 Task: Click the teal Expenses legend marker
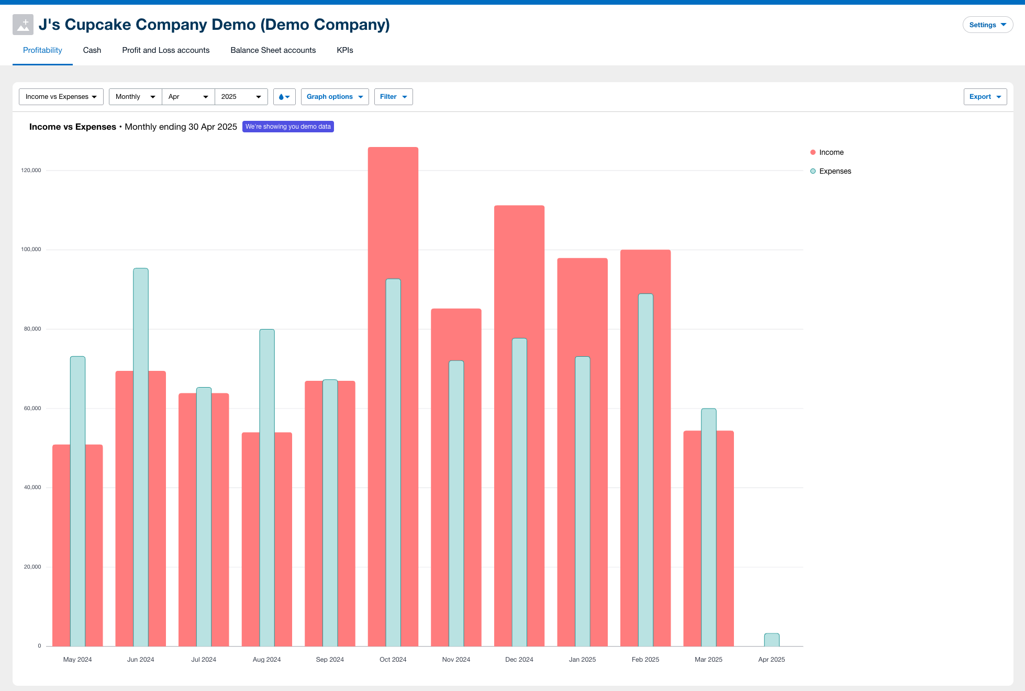point(812,171)
